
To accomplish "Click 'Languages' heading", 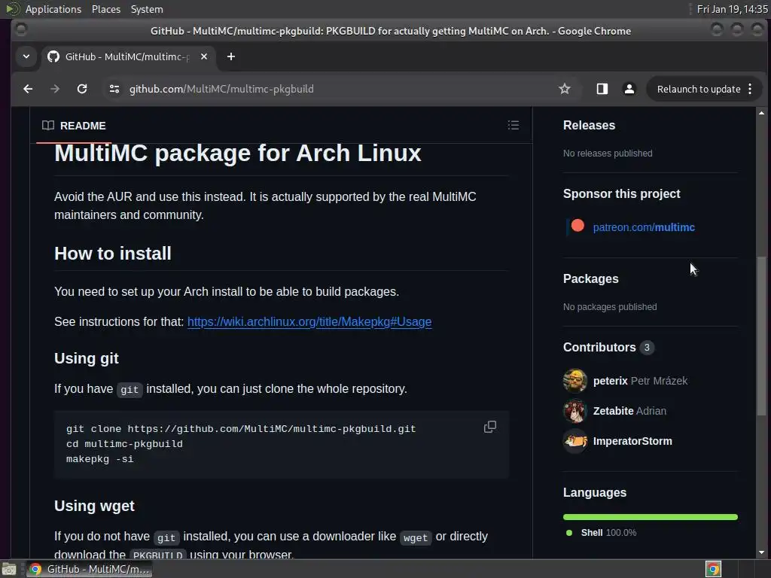I will coord(595,492).
